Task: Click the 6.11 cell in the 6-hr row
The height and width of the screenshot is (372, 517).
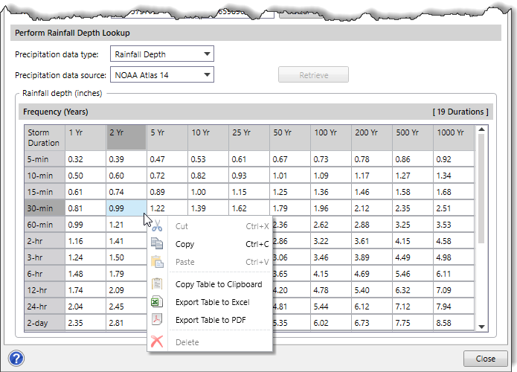Action: [x=454, y=274]
